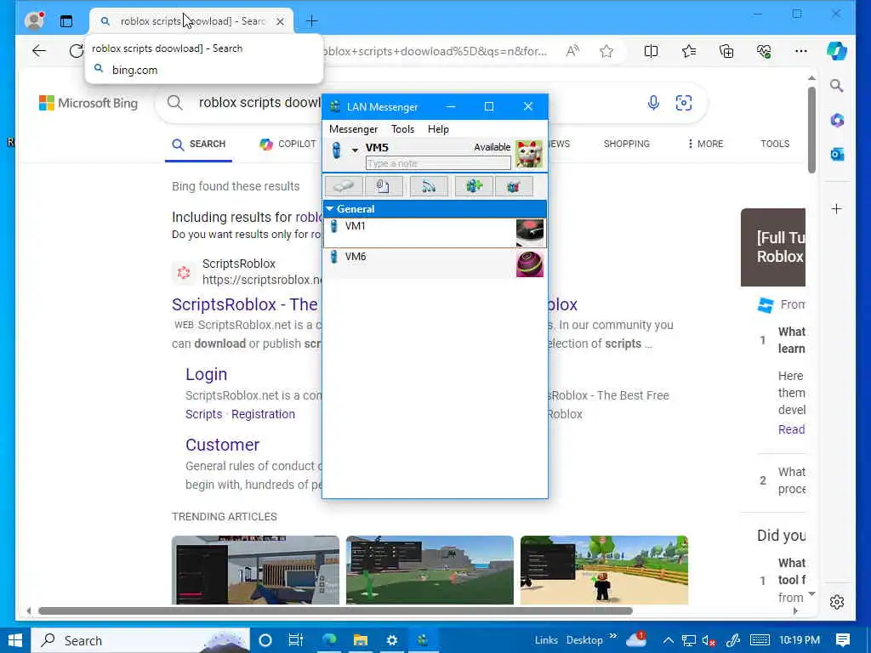
Task: Open the first trending article thumbnail
Action: pyautogui.click(x=255, y=570)
